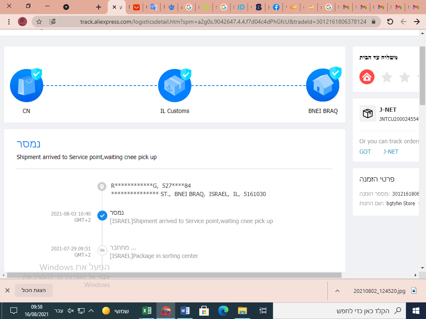The width and height of the screenshot is (426, 319).
Task: Switch to the AliExpress red bag tab
Action: (x=136, y=7)
